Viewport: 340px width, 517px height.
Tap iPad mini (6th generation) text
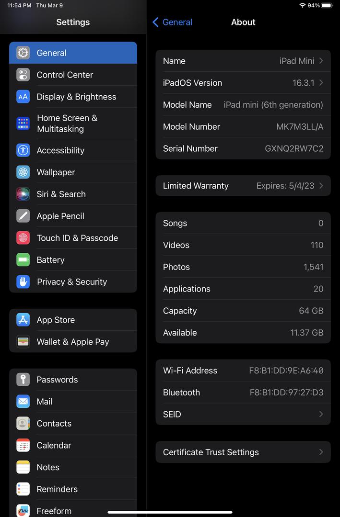(x=273, y=104)
